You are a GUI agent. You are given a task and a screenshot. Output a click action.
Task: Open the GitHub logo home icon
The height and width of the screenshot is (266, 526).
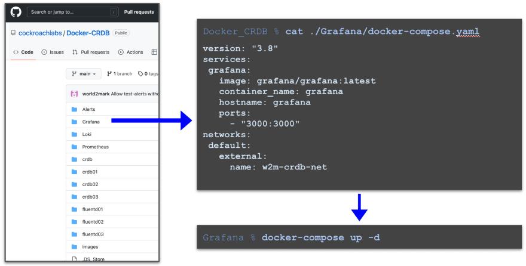(x=16, y=12)
